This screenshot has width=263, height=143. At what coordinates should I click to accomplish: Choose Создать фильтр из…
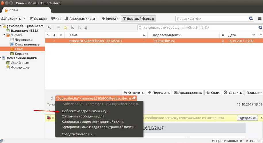[x=78, y=134]
